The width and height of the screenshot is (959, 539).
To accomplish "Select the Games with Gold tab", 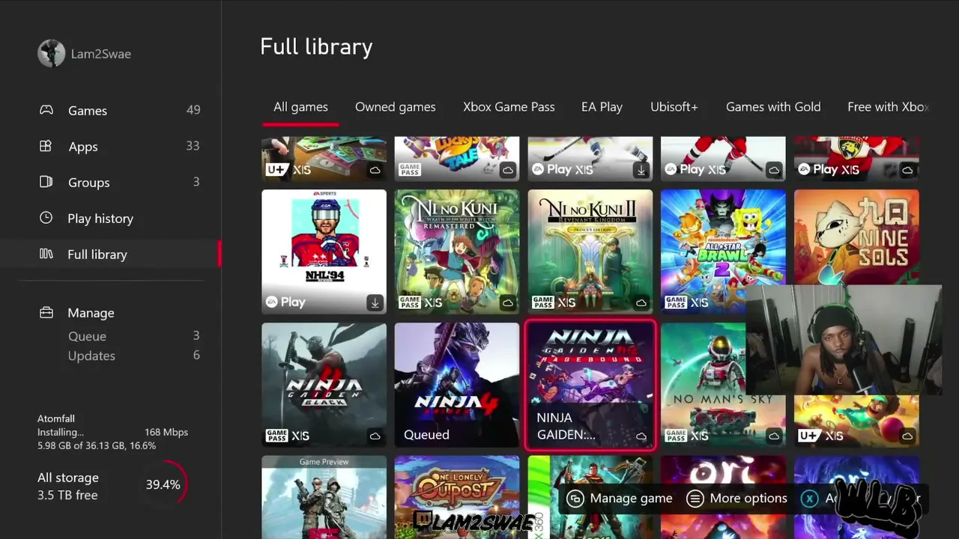I will coord(773,107).
